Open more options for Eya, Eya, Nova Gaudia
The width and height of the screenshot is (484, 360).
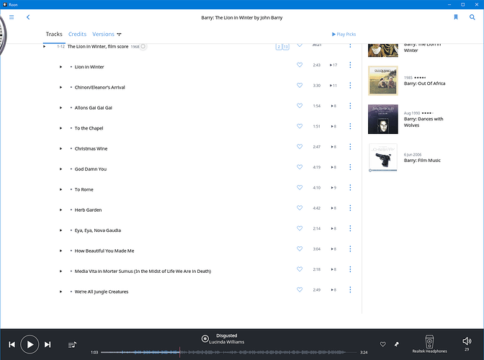pos(350,228)
